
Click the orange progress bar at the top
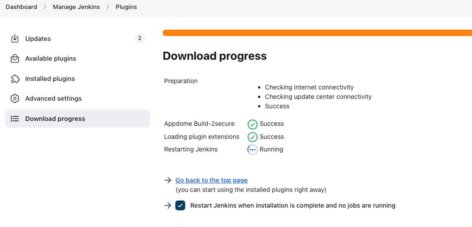pos(315,33)
